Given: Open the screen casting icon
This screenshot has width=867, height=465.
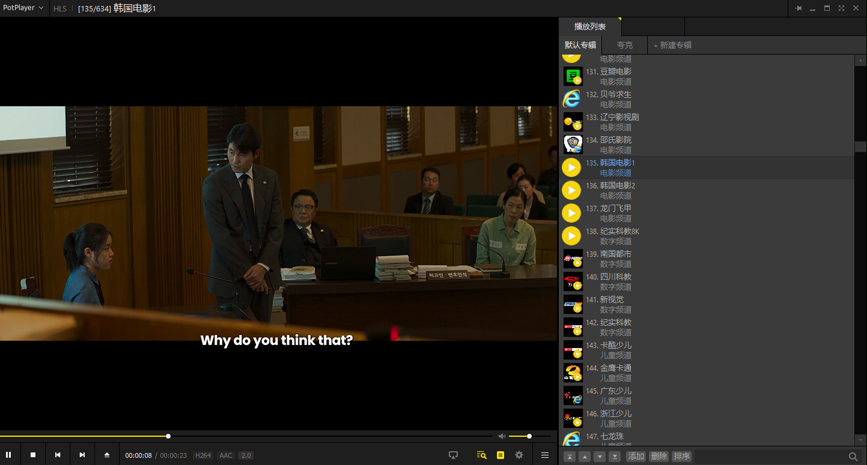Looking at the screenshot, I should [x=454, y=455].
